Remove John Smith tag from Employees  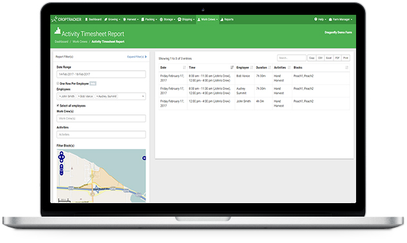pos(60,96)
